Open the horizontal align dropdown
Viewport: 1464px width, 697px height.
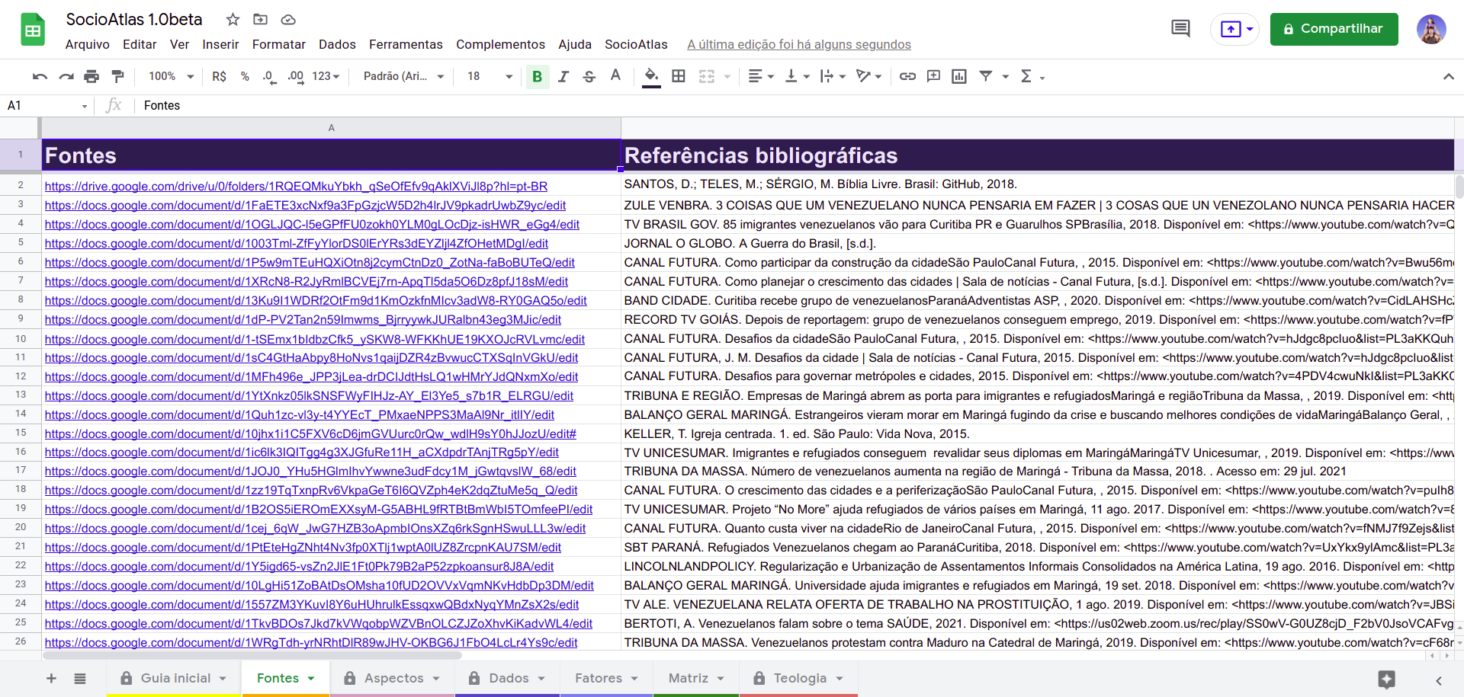pyautogui.click(x=761, y=76)
